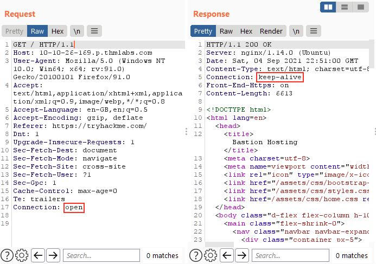Viewport: 376px width, 264px height.
Task: Open Request search settings gear
Action: (22, 255)
